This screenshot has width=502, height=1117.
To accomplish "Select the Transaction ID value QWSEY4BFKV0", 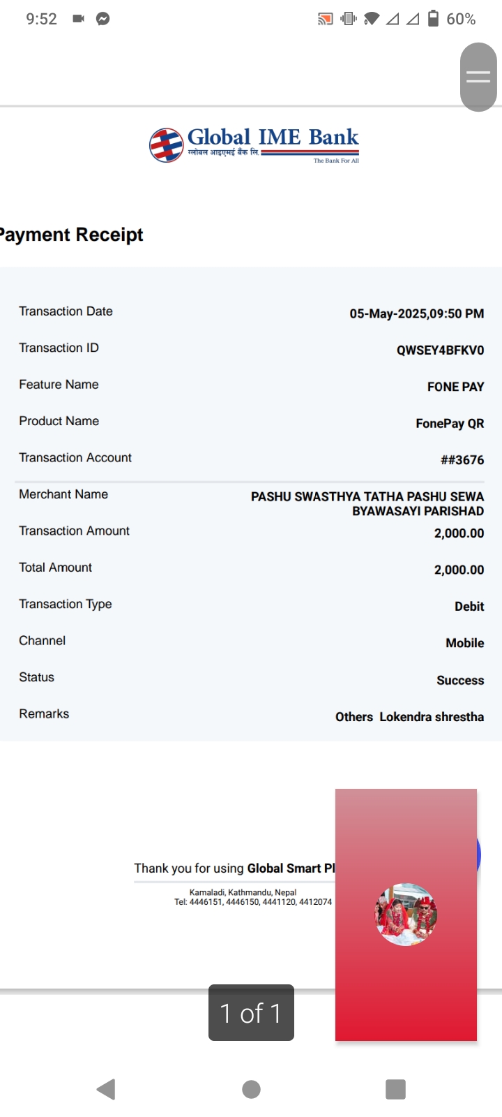I will (440, 350).
